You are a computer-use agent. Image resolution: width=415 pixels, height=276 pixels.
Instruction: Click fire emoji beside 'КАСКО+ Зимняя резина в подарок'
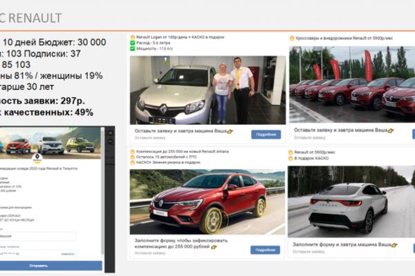(133, 162)
